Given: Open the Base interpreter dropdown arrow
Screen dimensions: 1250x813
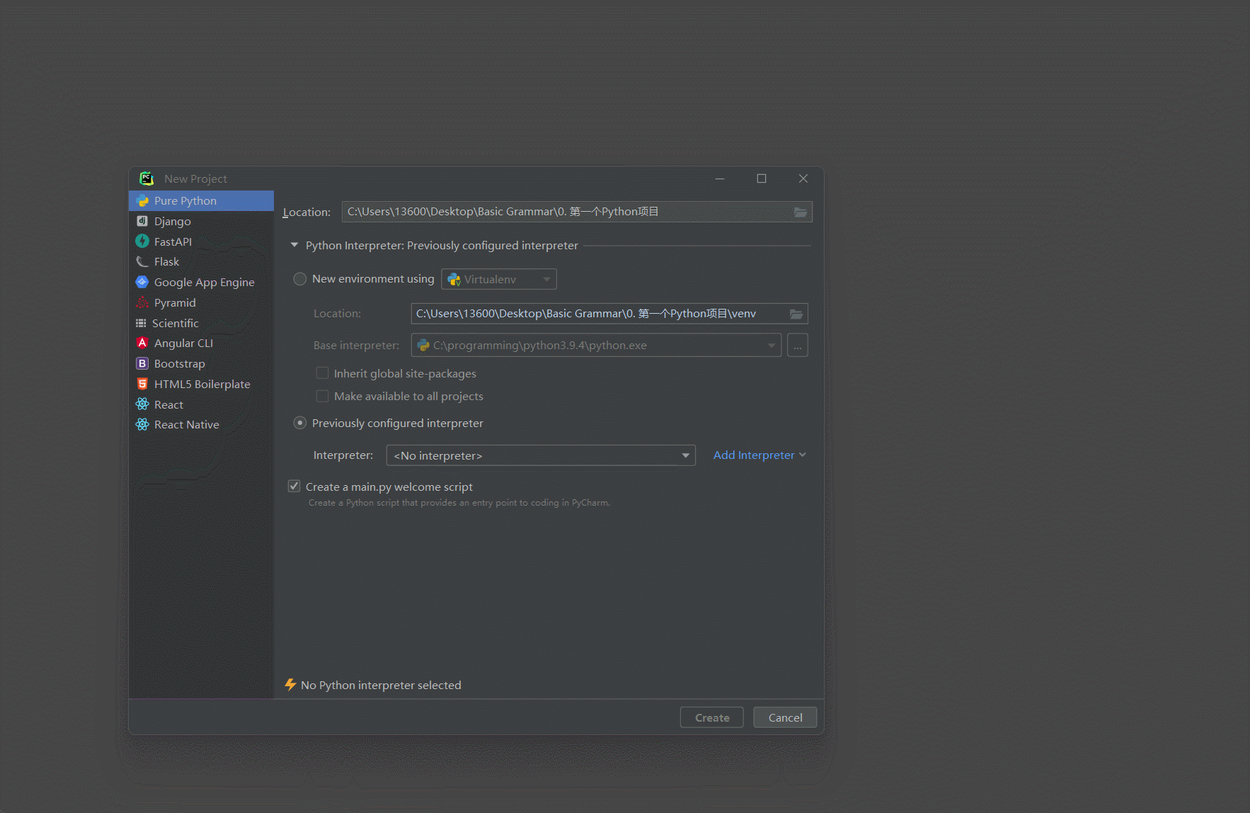Looking at the screenshot, I should (771, 346).
